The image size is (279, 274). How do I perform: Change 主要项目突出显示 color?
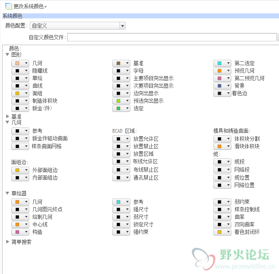click(122, 78)
